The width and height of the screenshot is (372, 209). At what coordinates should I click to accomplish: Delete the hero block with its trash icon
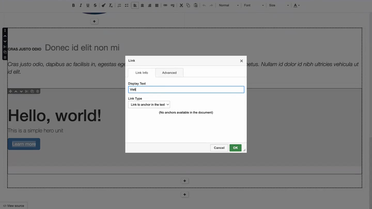(37, 91)
